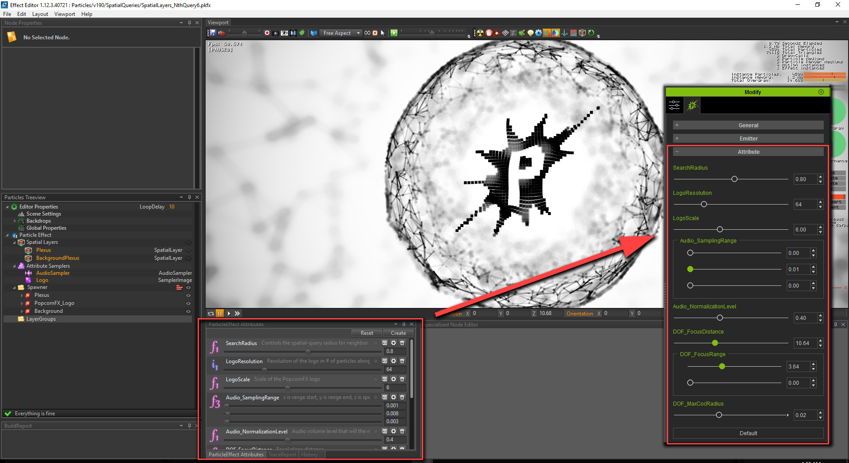Image resolution: width=849 pixels, height=463 pixels.
Task: Click the red record button in viewport toolbar
Action: (267, 33)
